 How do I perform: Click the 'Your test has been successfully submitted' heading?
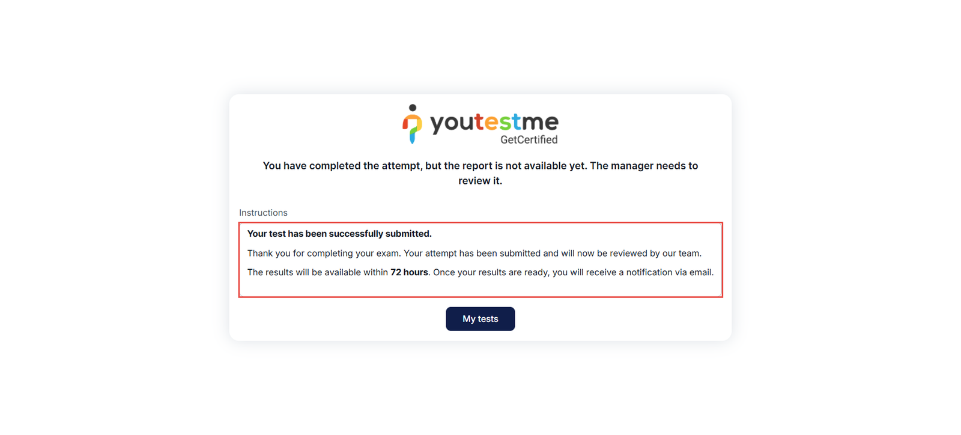click(339, 234)
